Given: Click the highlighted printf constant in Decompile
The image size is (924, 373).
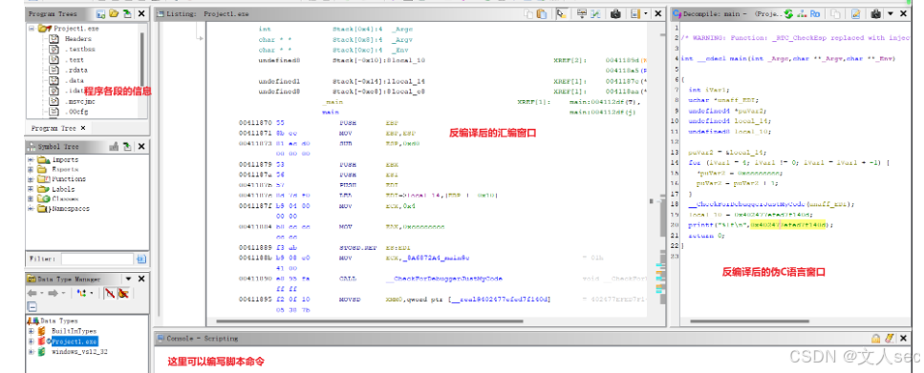Looking at the screenshot, I should (788, 225).
